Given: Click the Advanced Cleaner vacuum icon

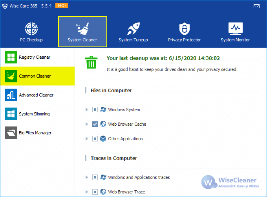Looking at the screenshot, I should click(x=11, y=95).
